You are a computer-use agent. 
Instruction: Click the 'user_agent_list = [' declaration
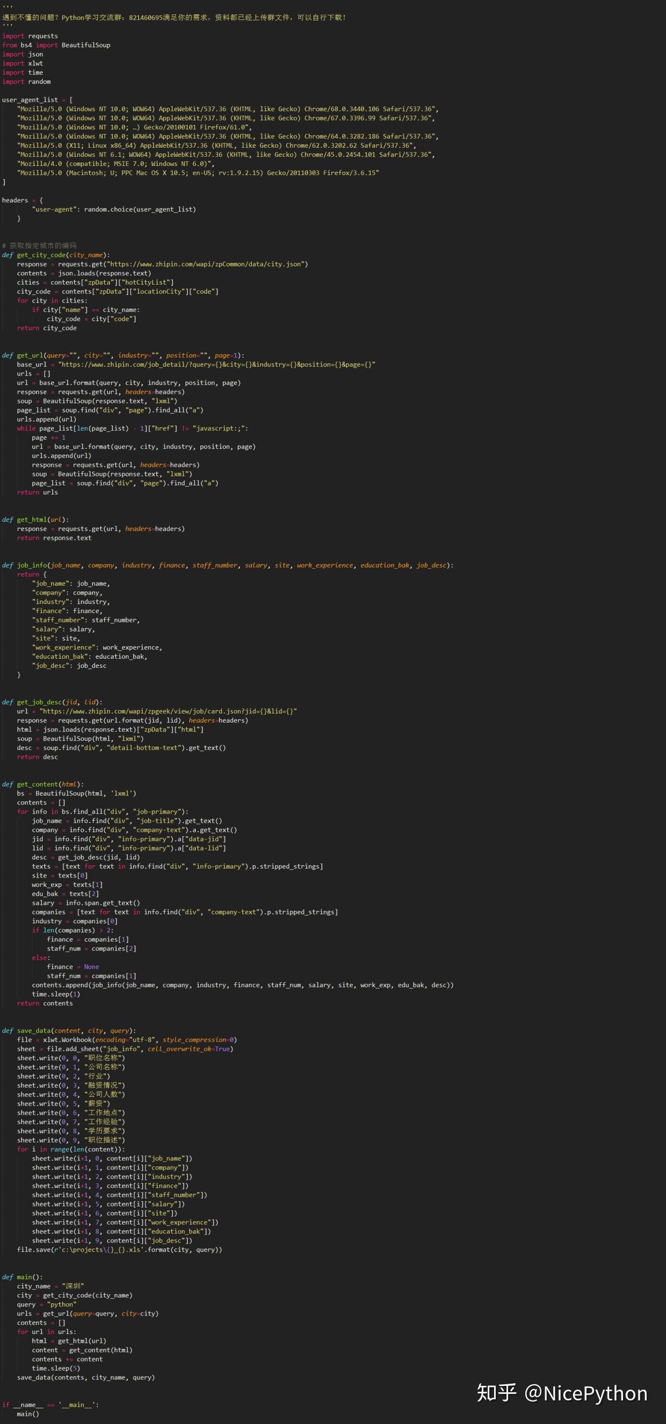coord(37,100)
